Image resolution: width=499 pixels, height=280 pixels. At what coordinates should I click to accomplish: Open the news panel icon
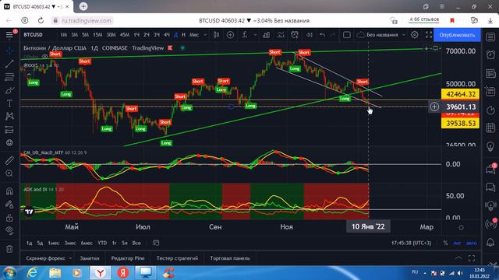[x=490, y=73]
